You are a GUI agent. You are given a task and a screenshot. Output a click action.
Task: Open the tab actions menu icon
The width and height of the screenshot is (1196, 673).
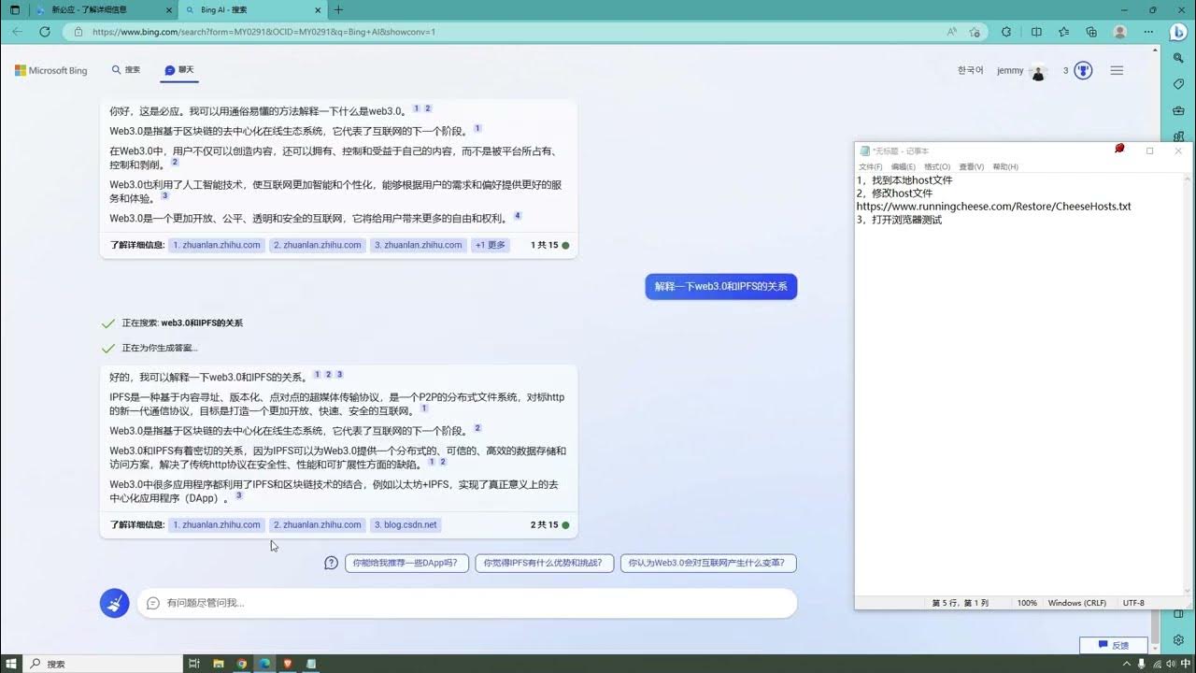(x=14, y=9)
